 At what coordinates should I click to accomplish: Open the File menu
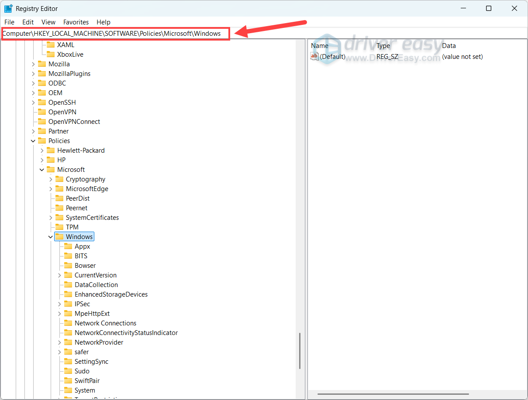9,22
